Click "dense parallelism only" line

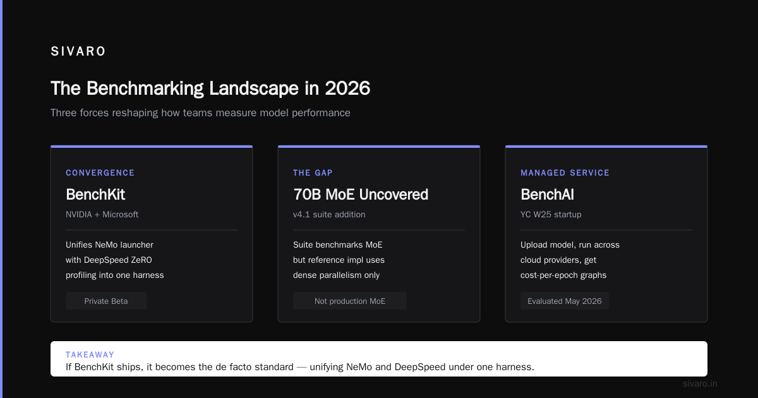(x=337, y=275)
